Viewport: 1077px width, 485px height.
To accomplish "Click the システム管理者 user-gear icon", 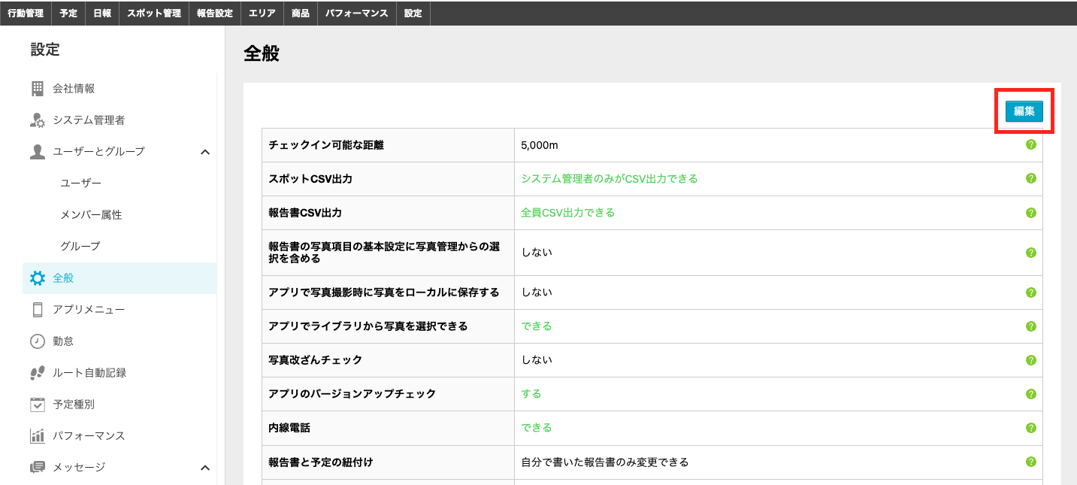I will coord(38,120).
